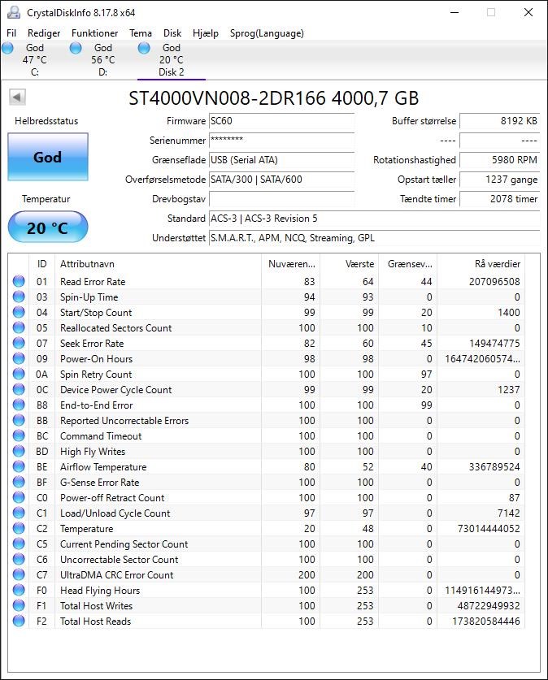The width and height of the screenshot is (548, 680).
Task: Click the CrystalDiskInfo app icon in title bar
Action: 14,12
